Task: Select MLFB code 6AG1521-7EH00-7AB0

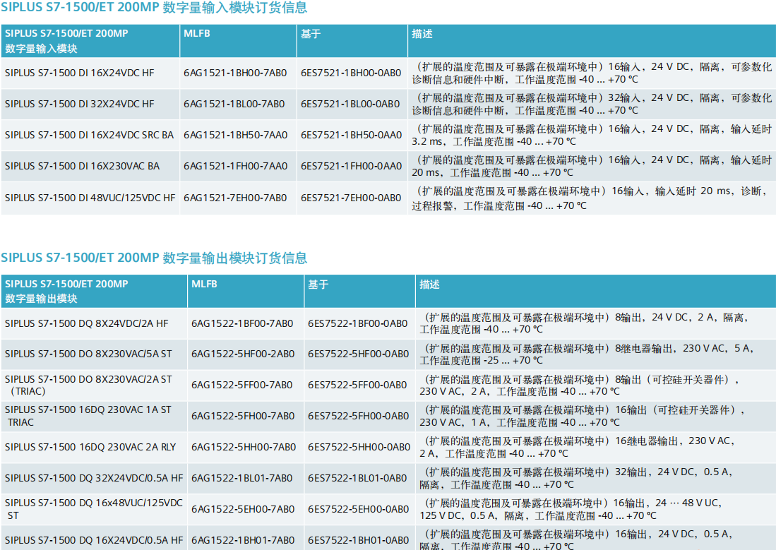Action: pos(235,198)
